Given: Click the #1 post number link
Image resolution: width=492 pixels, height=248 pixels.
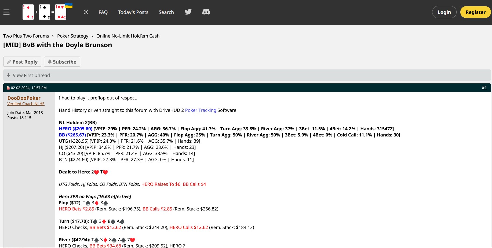Looking at the screenshot, I should click(x=484, y=87).
